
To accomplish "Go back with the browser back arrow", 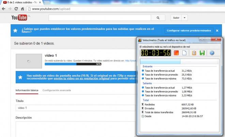I will tap(3, 9).
